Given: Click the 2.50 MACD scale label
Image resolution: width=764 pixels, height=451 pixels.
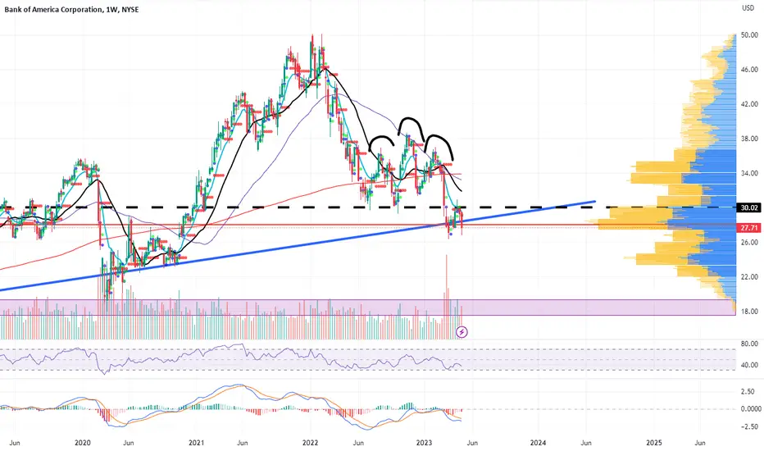Looking at the screenshot, I should (x=748, y=391).
